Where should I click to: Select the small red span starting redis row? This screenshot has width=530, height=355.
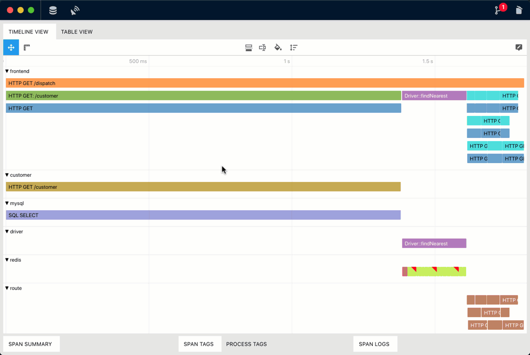[x=405, y=272]
